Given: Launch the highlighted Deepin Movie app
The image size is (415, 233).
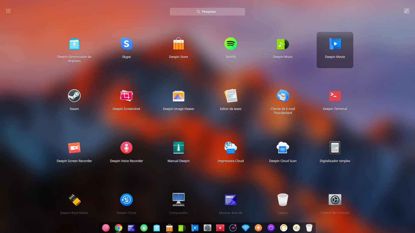Looking at the screenshot, I should pos(335,44).
